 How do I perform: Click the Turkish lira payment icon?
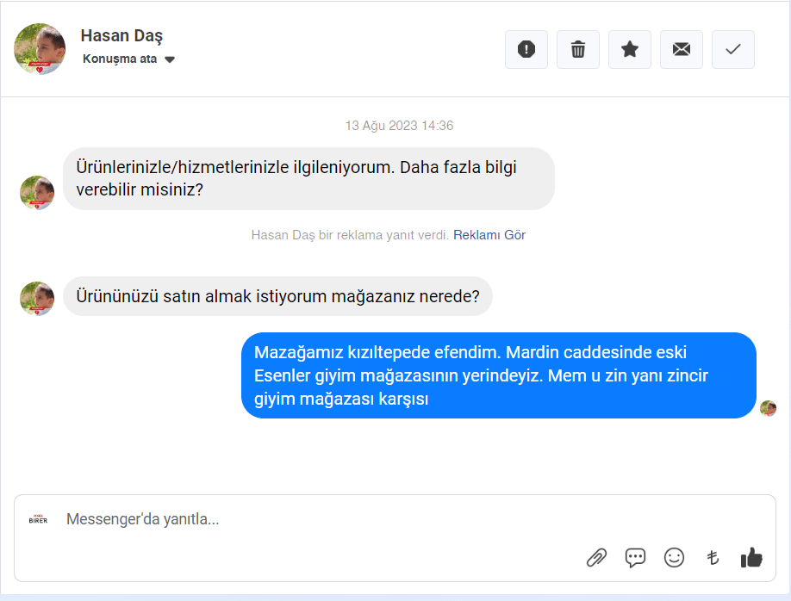tap(713, 558)
